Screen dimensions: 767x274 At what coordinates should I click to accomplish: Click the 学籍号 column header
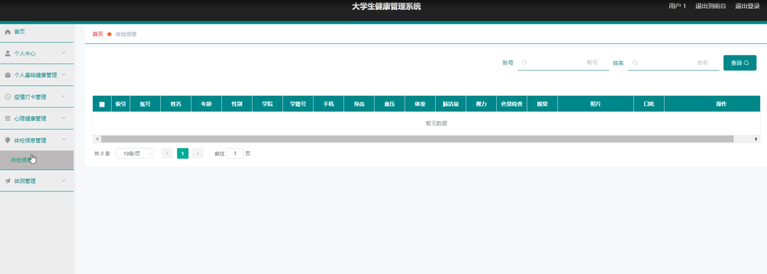pyautogui.click(x=298, y=104)
